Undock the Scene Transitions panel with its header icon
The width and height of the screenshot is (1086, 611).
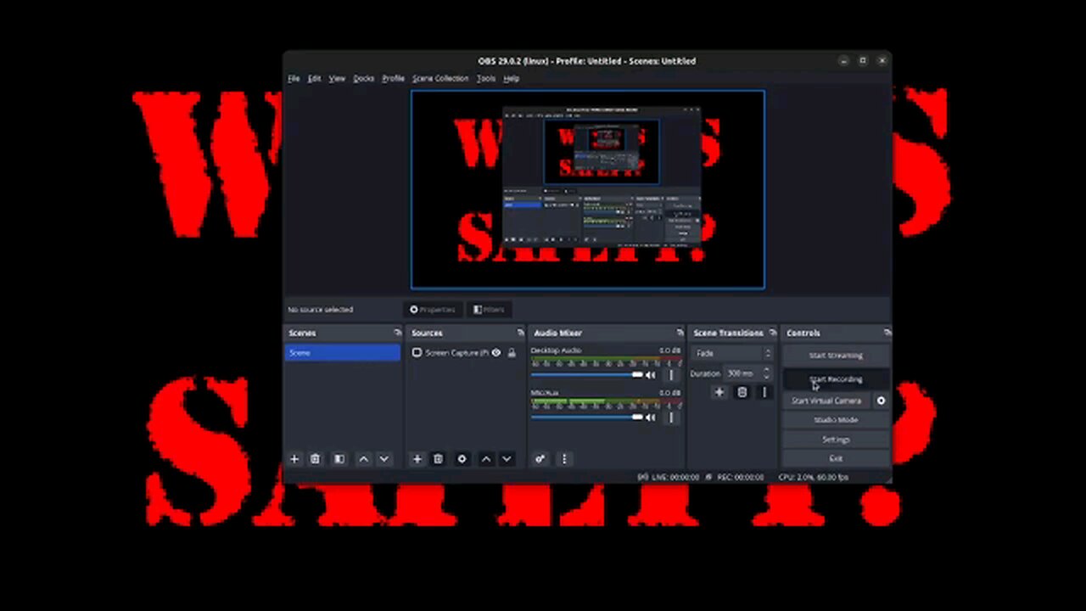pyautogui.click(x=772, y=333)
